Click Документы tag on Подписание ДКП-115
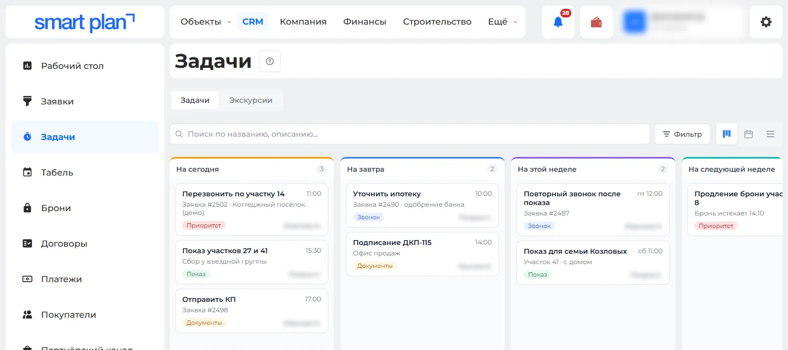 click(x=375, y=266)
